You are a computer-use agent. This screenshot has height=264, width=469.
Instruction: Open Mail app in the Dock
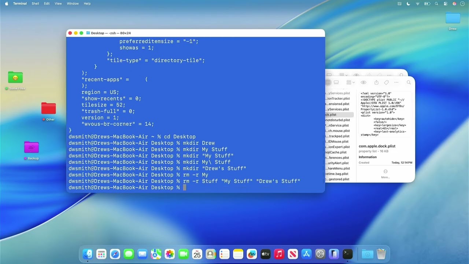pos(142,254)
